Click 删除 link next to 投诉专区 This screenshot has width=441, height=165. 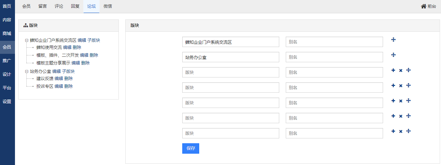click(68, 86)
